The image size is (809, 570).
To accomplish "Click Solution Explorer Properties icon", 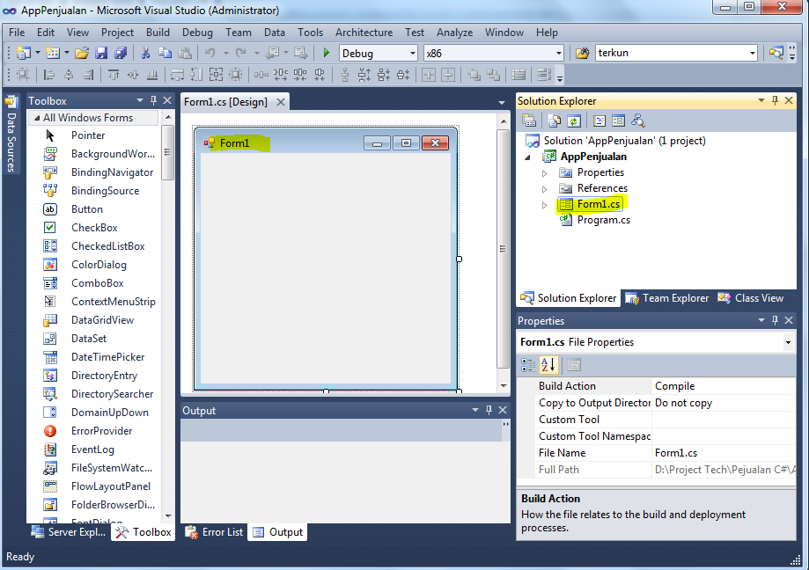I will [x=529, y=121].
